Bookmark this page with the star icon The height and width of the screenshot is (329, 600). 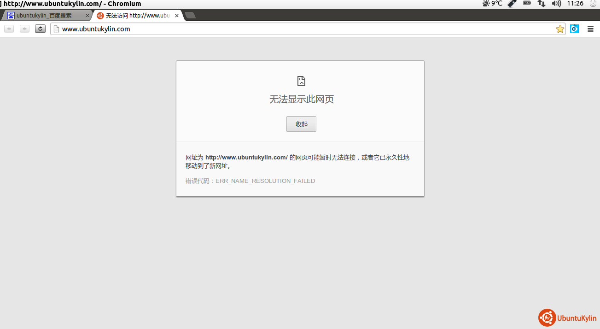click(x=560, y=29)
